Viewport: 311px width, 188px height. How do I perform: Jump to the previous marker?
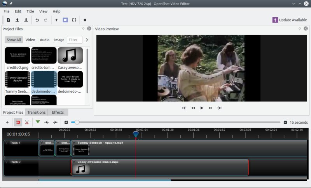[47, 122]
